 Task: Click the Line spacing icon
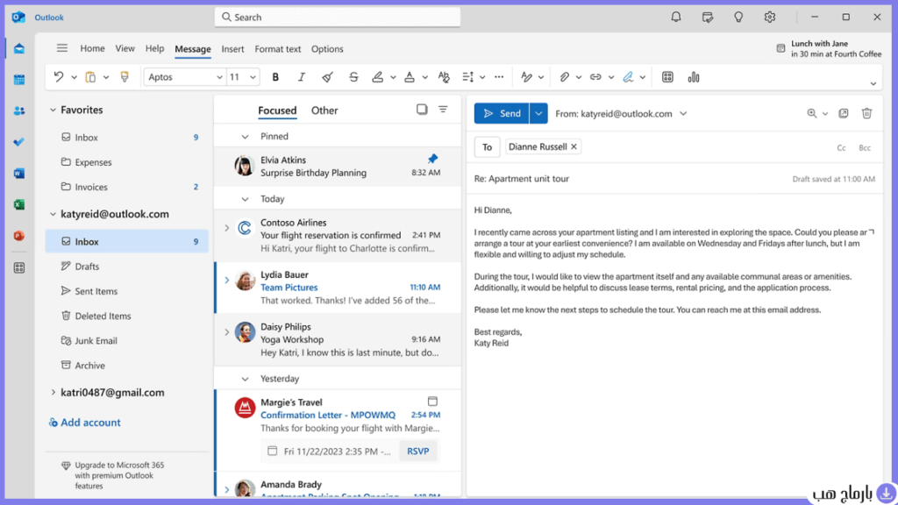tap(468, 77)
